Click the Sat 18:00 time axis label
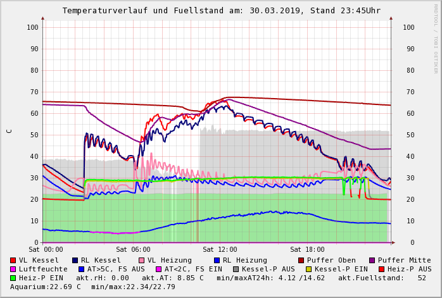The image size is (442, 298). tap(307, 249)
